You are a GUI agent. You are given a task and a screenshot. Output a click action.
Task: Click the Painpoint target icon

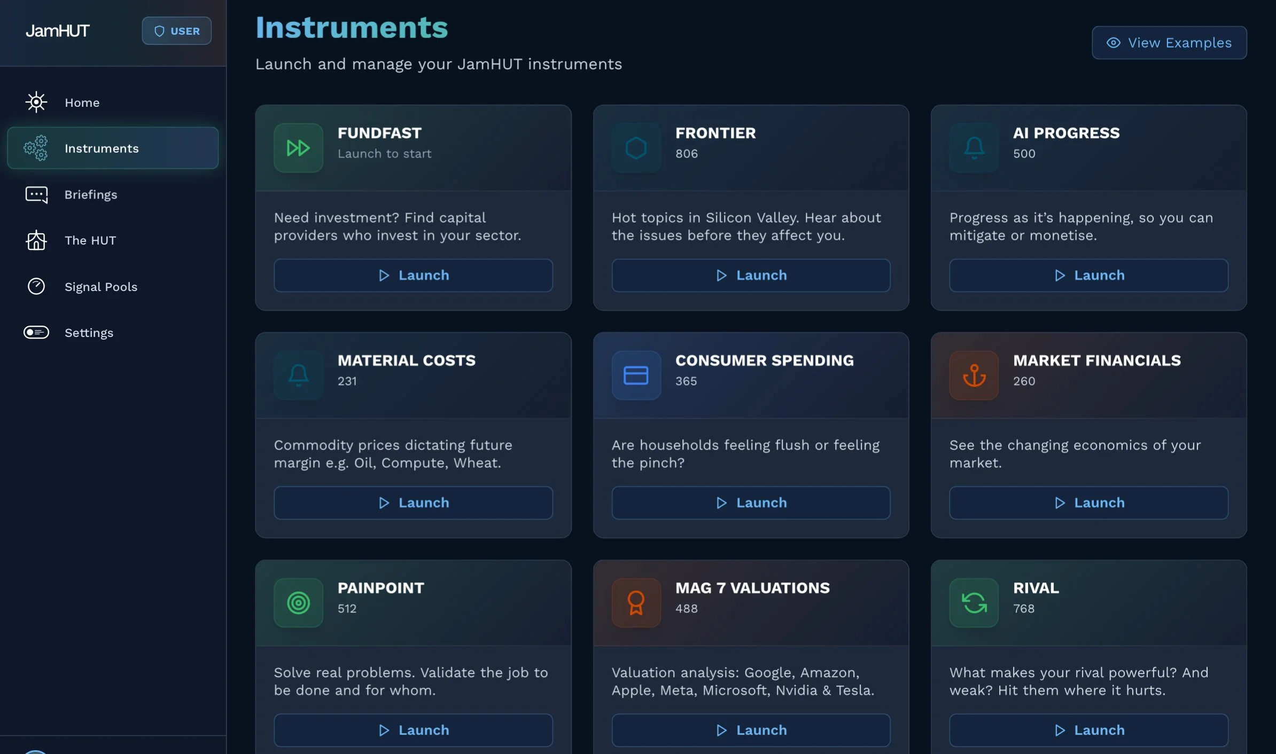(298, 603)
